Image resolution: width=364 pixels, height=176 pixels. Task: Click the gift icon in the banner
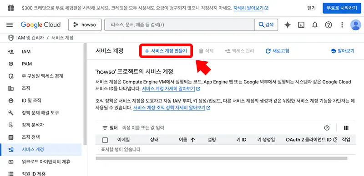click(x=10, y=8)
